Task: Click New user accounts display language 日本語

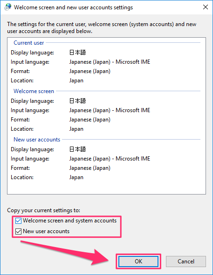Action: tap(77, 149)
